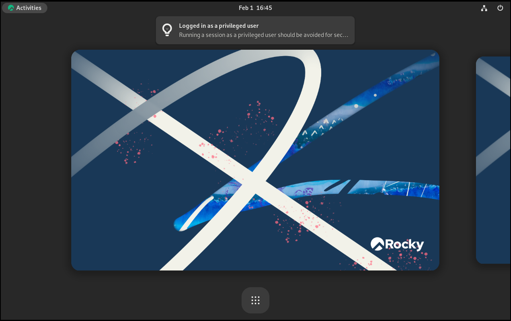Screen dimensions: 511x321
Task: Click the white crossing strokes on the wallpaper
Action: (x=255, y=184)
